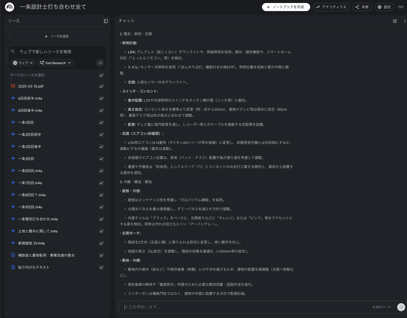Screen dimensions: 407x318
Task: Click the ノートブックを作成 button
Action: [286, 7]
